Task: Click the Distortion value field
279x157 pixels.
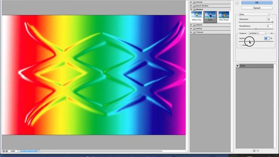Action: point(269,19)
